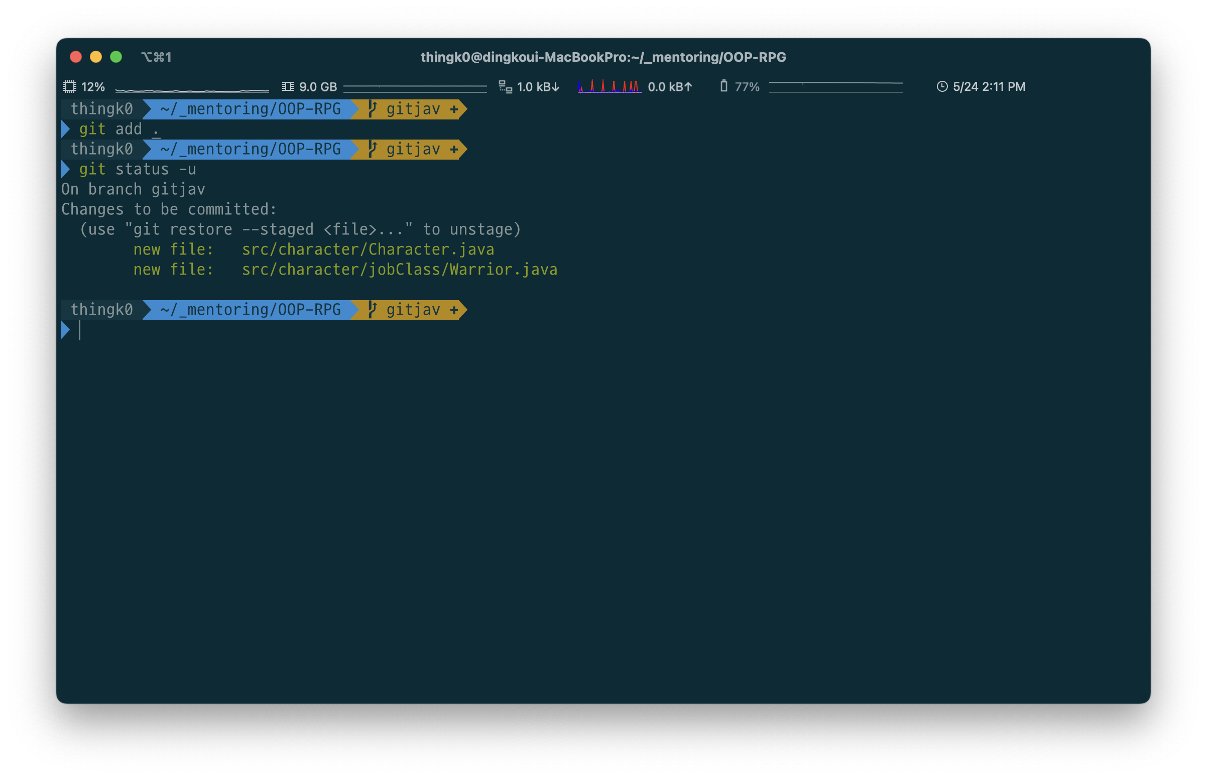
Task: Click the green fullscreen window button
Action: click(116, 57)
